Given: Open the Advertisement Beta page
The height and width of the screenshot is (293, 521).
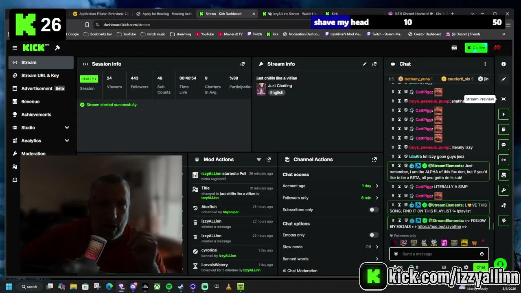Looking at the screenshot, I should pos(41,89).
